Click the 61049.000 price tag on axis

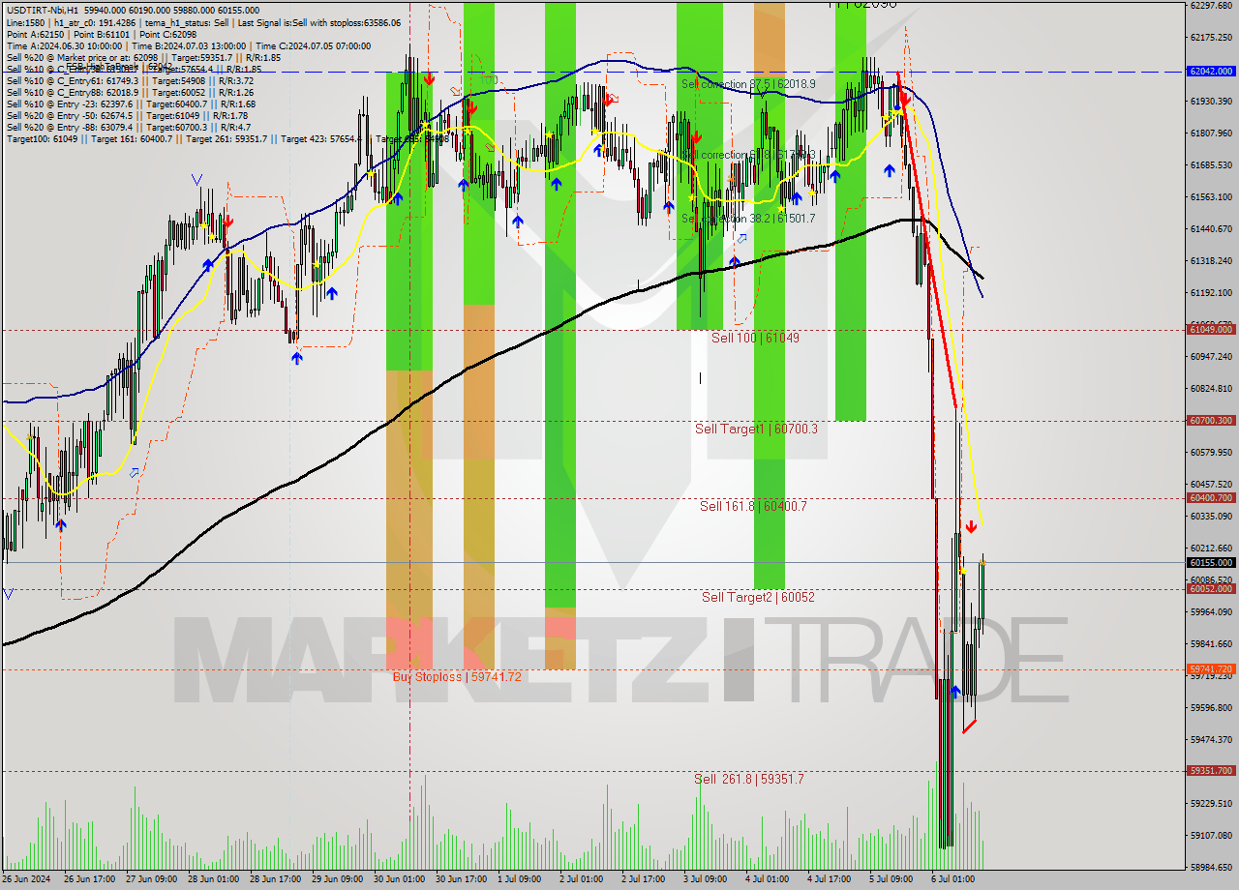[1210, 330]
